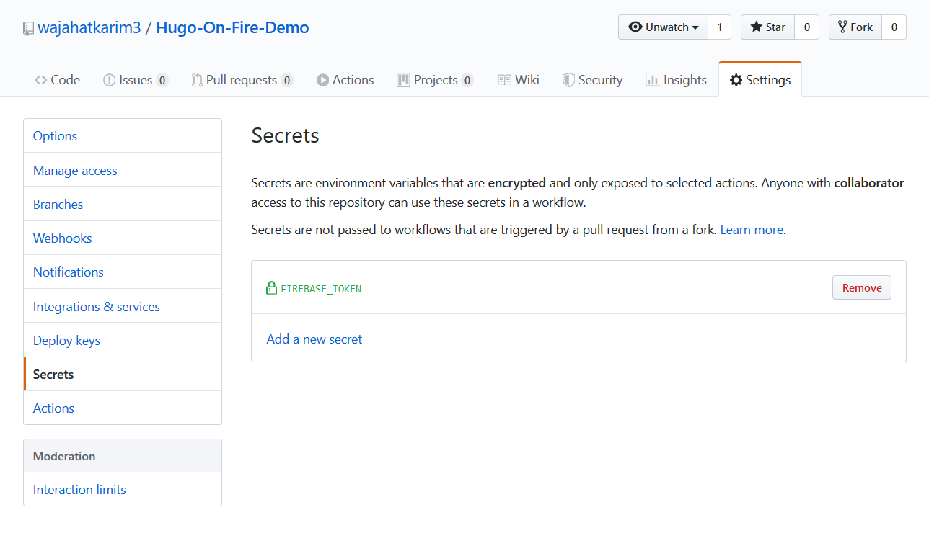
Task: Click Add a new secret
Action: point(314,339)
